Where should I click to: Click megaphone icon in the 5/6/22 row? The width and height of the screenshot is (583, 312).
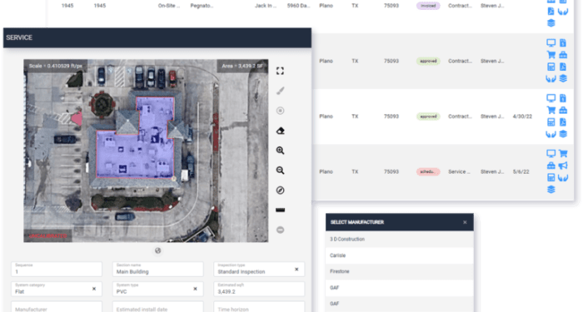[x=563, y=166]
